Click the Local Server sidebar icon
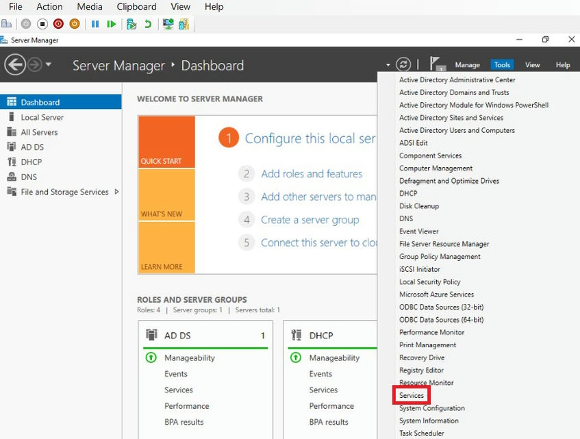 point(12,117)
